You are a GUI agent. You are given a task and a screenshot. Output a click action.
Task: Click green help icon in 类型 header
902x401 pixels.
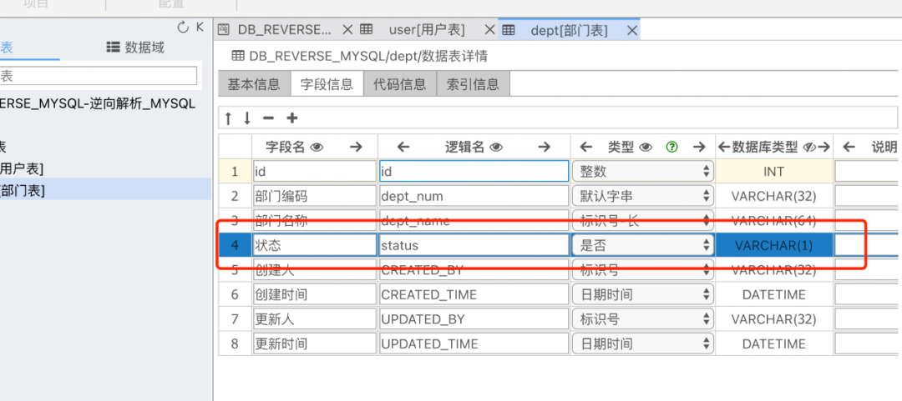tap(671, 148)
